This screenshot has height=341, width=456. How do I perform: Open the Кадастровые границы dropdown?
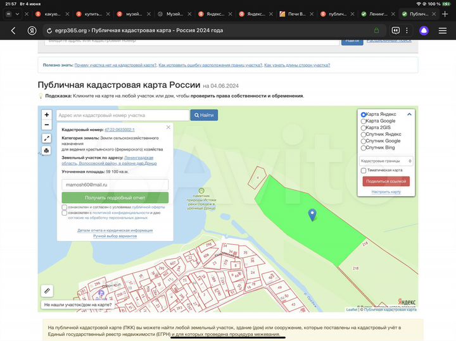(386, 161)
